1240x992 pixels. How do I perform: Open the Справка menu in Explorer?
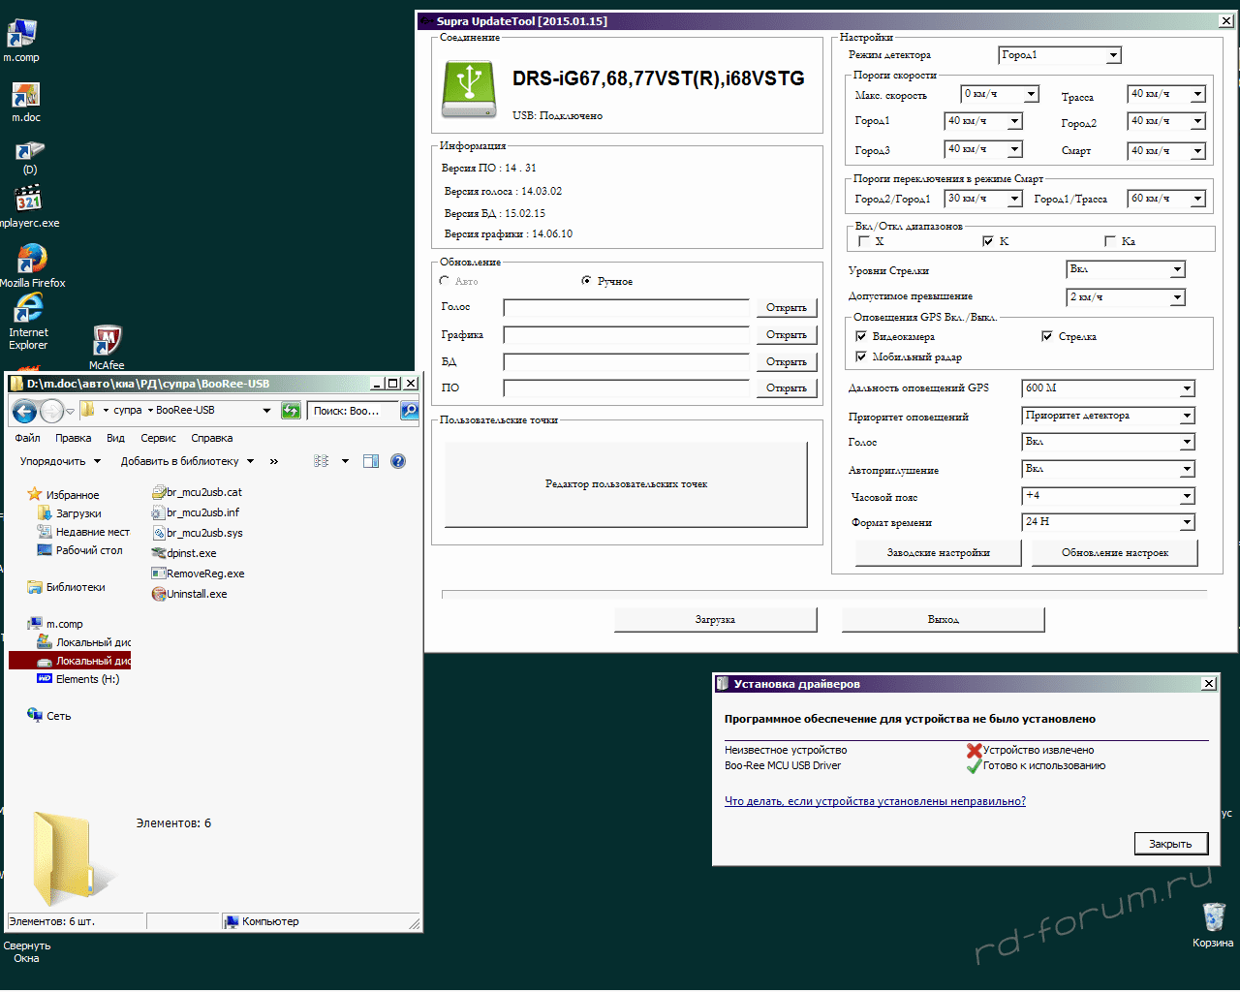pos(212,438)
